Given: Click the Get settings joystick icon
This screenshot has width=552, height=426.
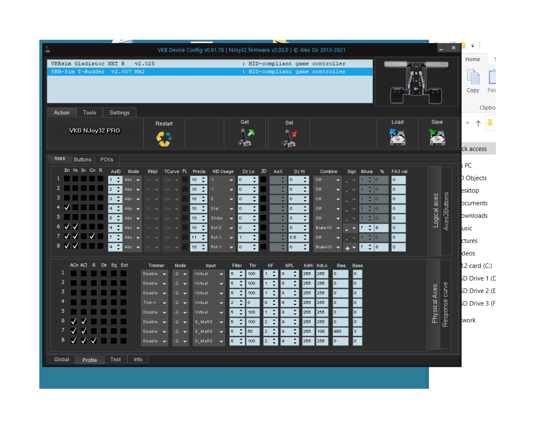Looking at the screenshot, I should coord(246,138).
